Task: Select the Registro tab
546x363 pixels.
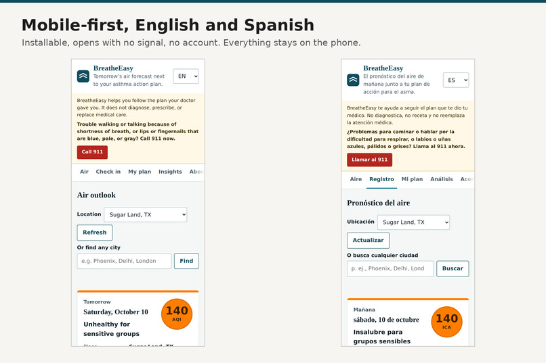Action: [x=381, y=179]
